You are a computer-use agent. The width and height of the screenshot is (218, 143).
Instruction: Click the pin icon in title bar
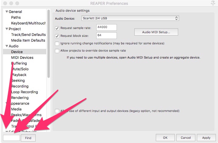point(213,3)
